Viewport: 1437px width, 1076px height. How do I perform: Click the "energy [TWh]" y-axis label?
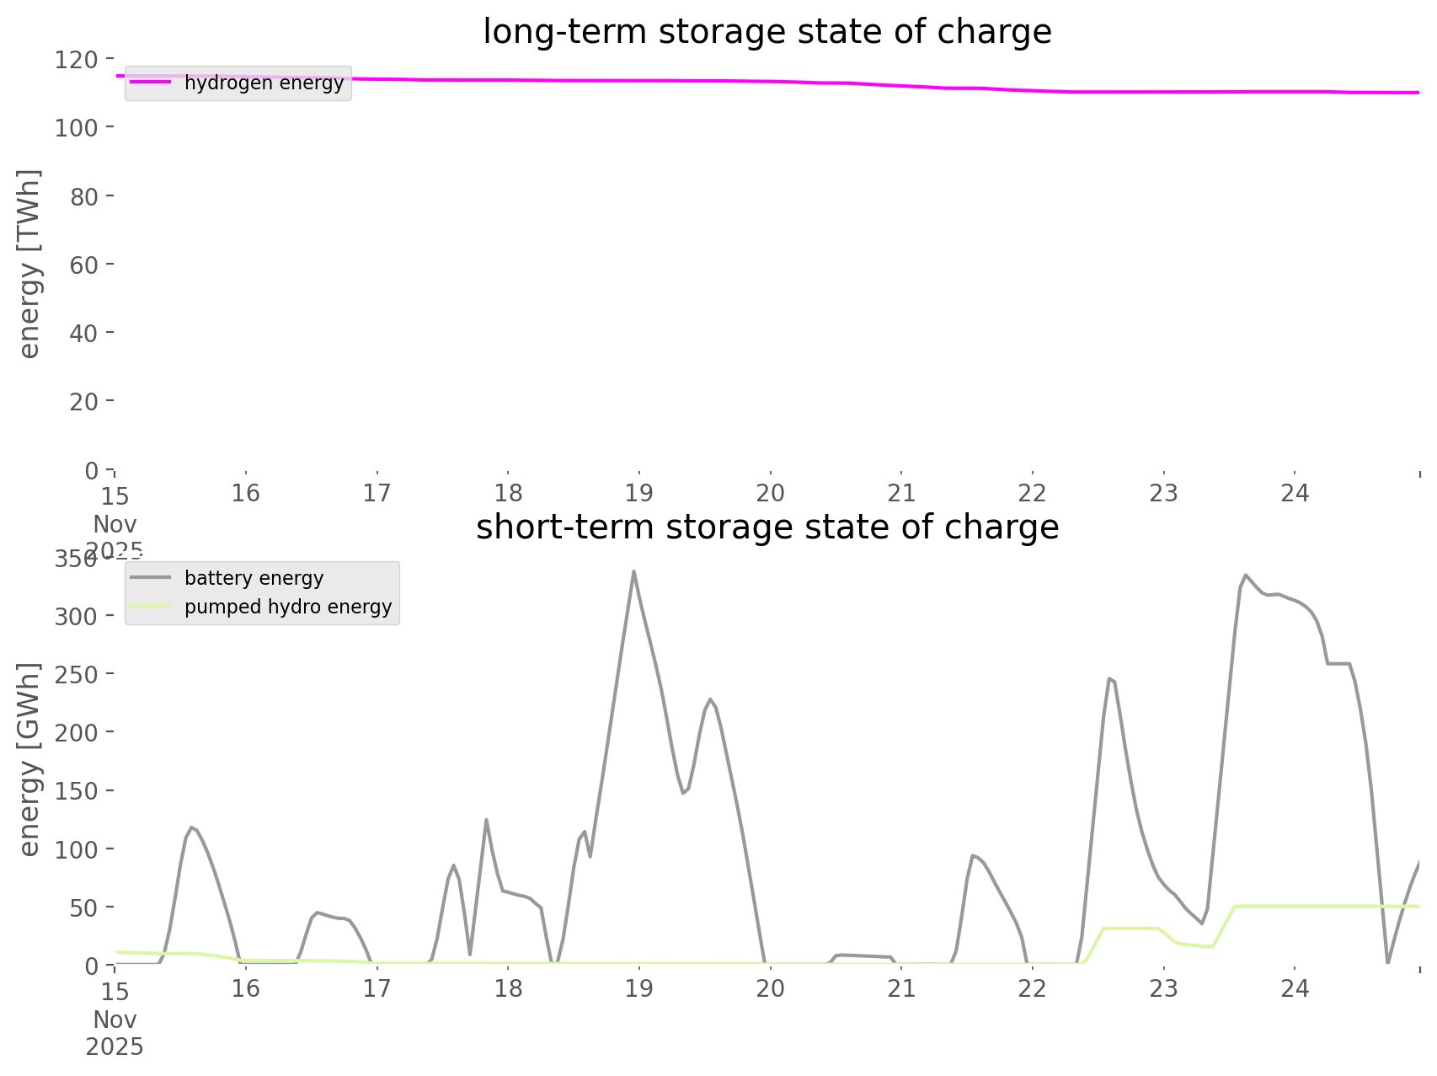point(29,264)
